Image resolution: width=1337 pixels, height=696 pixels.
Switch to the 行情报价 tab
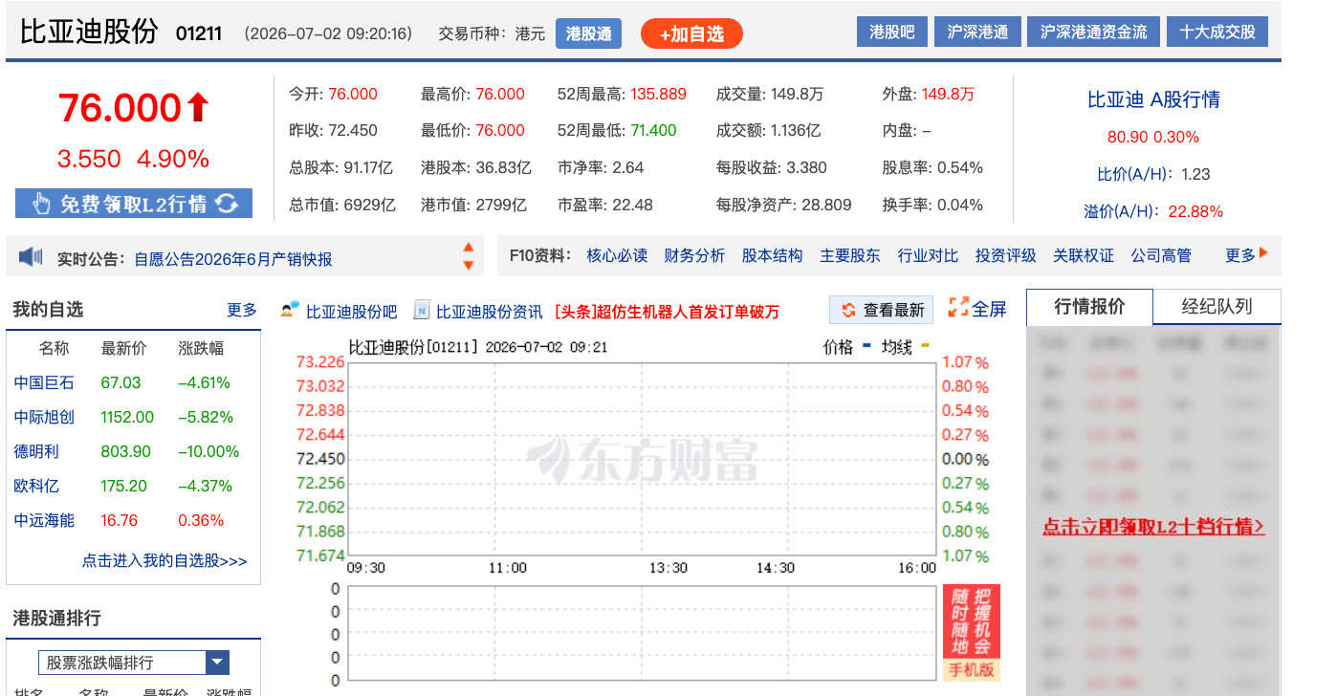tap(1089, 307)
